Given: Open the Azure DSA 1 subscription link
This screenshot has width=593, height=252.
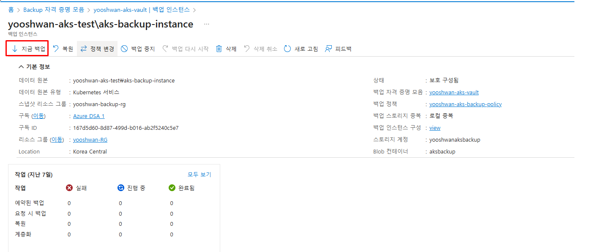Looking at the screenshot, I should pos(89,116).
